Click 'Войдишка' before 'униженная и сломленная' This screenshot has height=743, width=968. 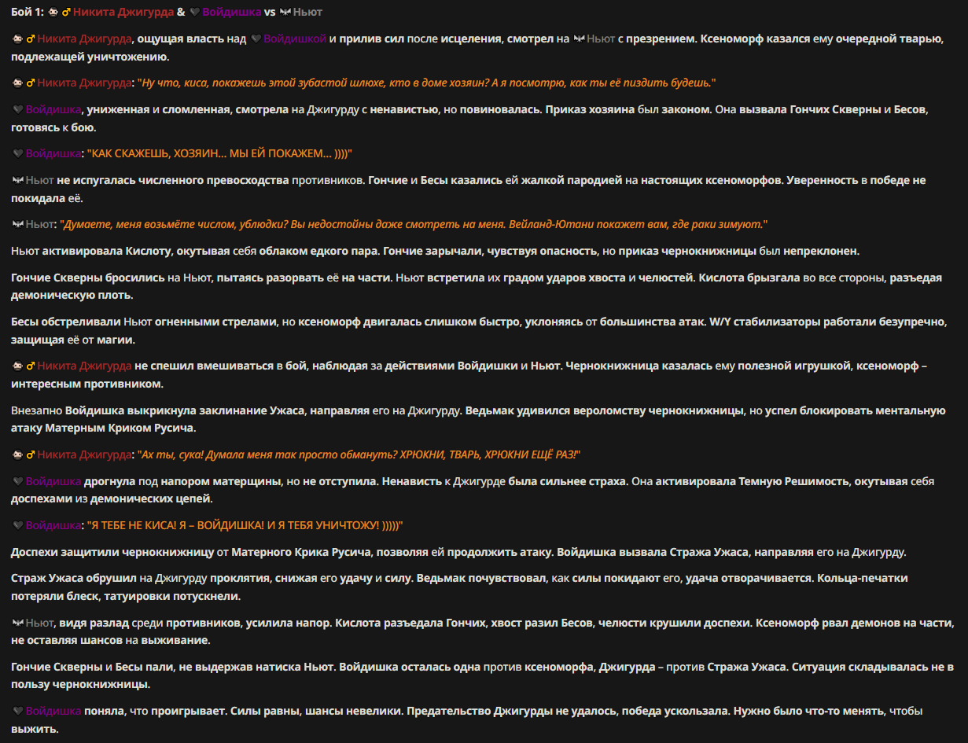click(53, 109)
